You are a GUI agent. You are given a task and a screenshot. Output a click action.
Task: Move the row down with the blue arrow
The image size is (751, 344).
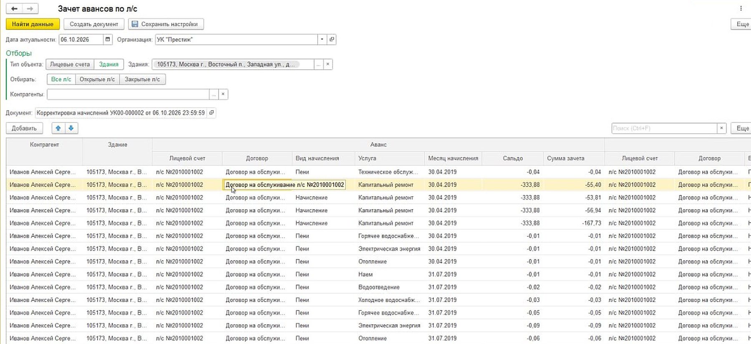[x=71, y=128]
